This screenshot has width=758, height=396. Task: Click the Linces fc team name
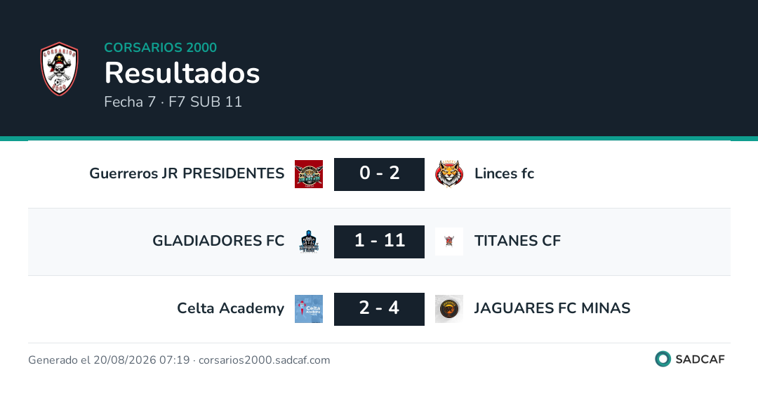(504, 173)
